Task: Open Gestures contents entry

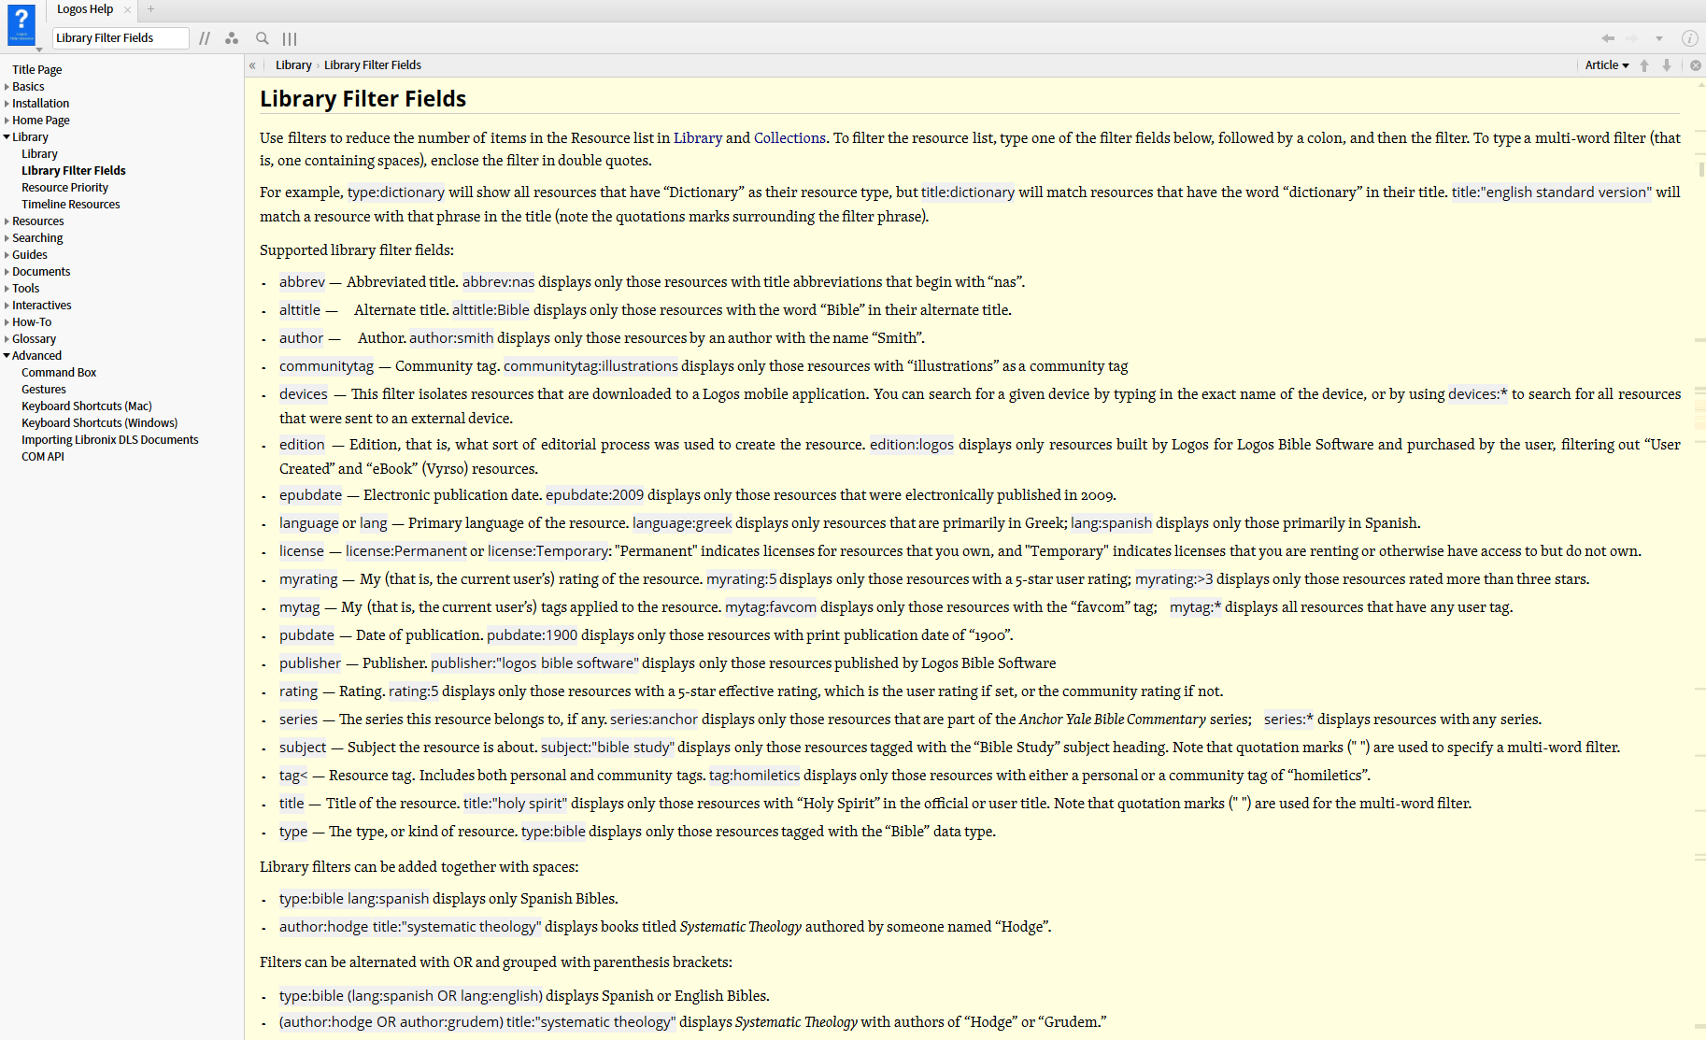Action: [x=44, y=390]
